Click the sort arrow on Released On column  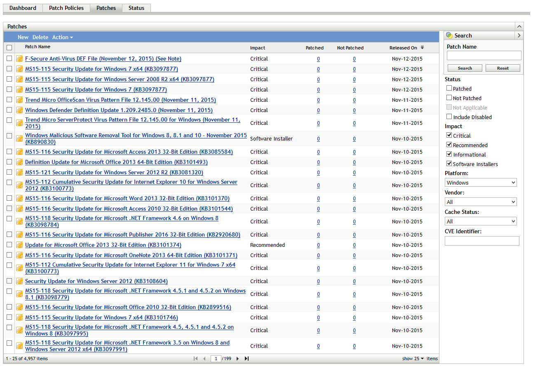pos(422,48)
